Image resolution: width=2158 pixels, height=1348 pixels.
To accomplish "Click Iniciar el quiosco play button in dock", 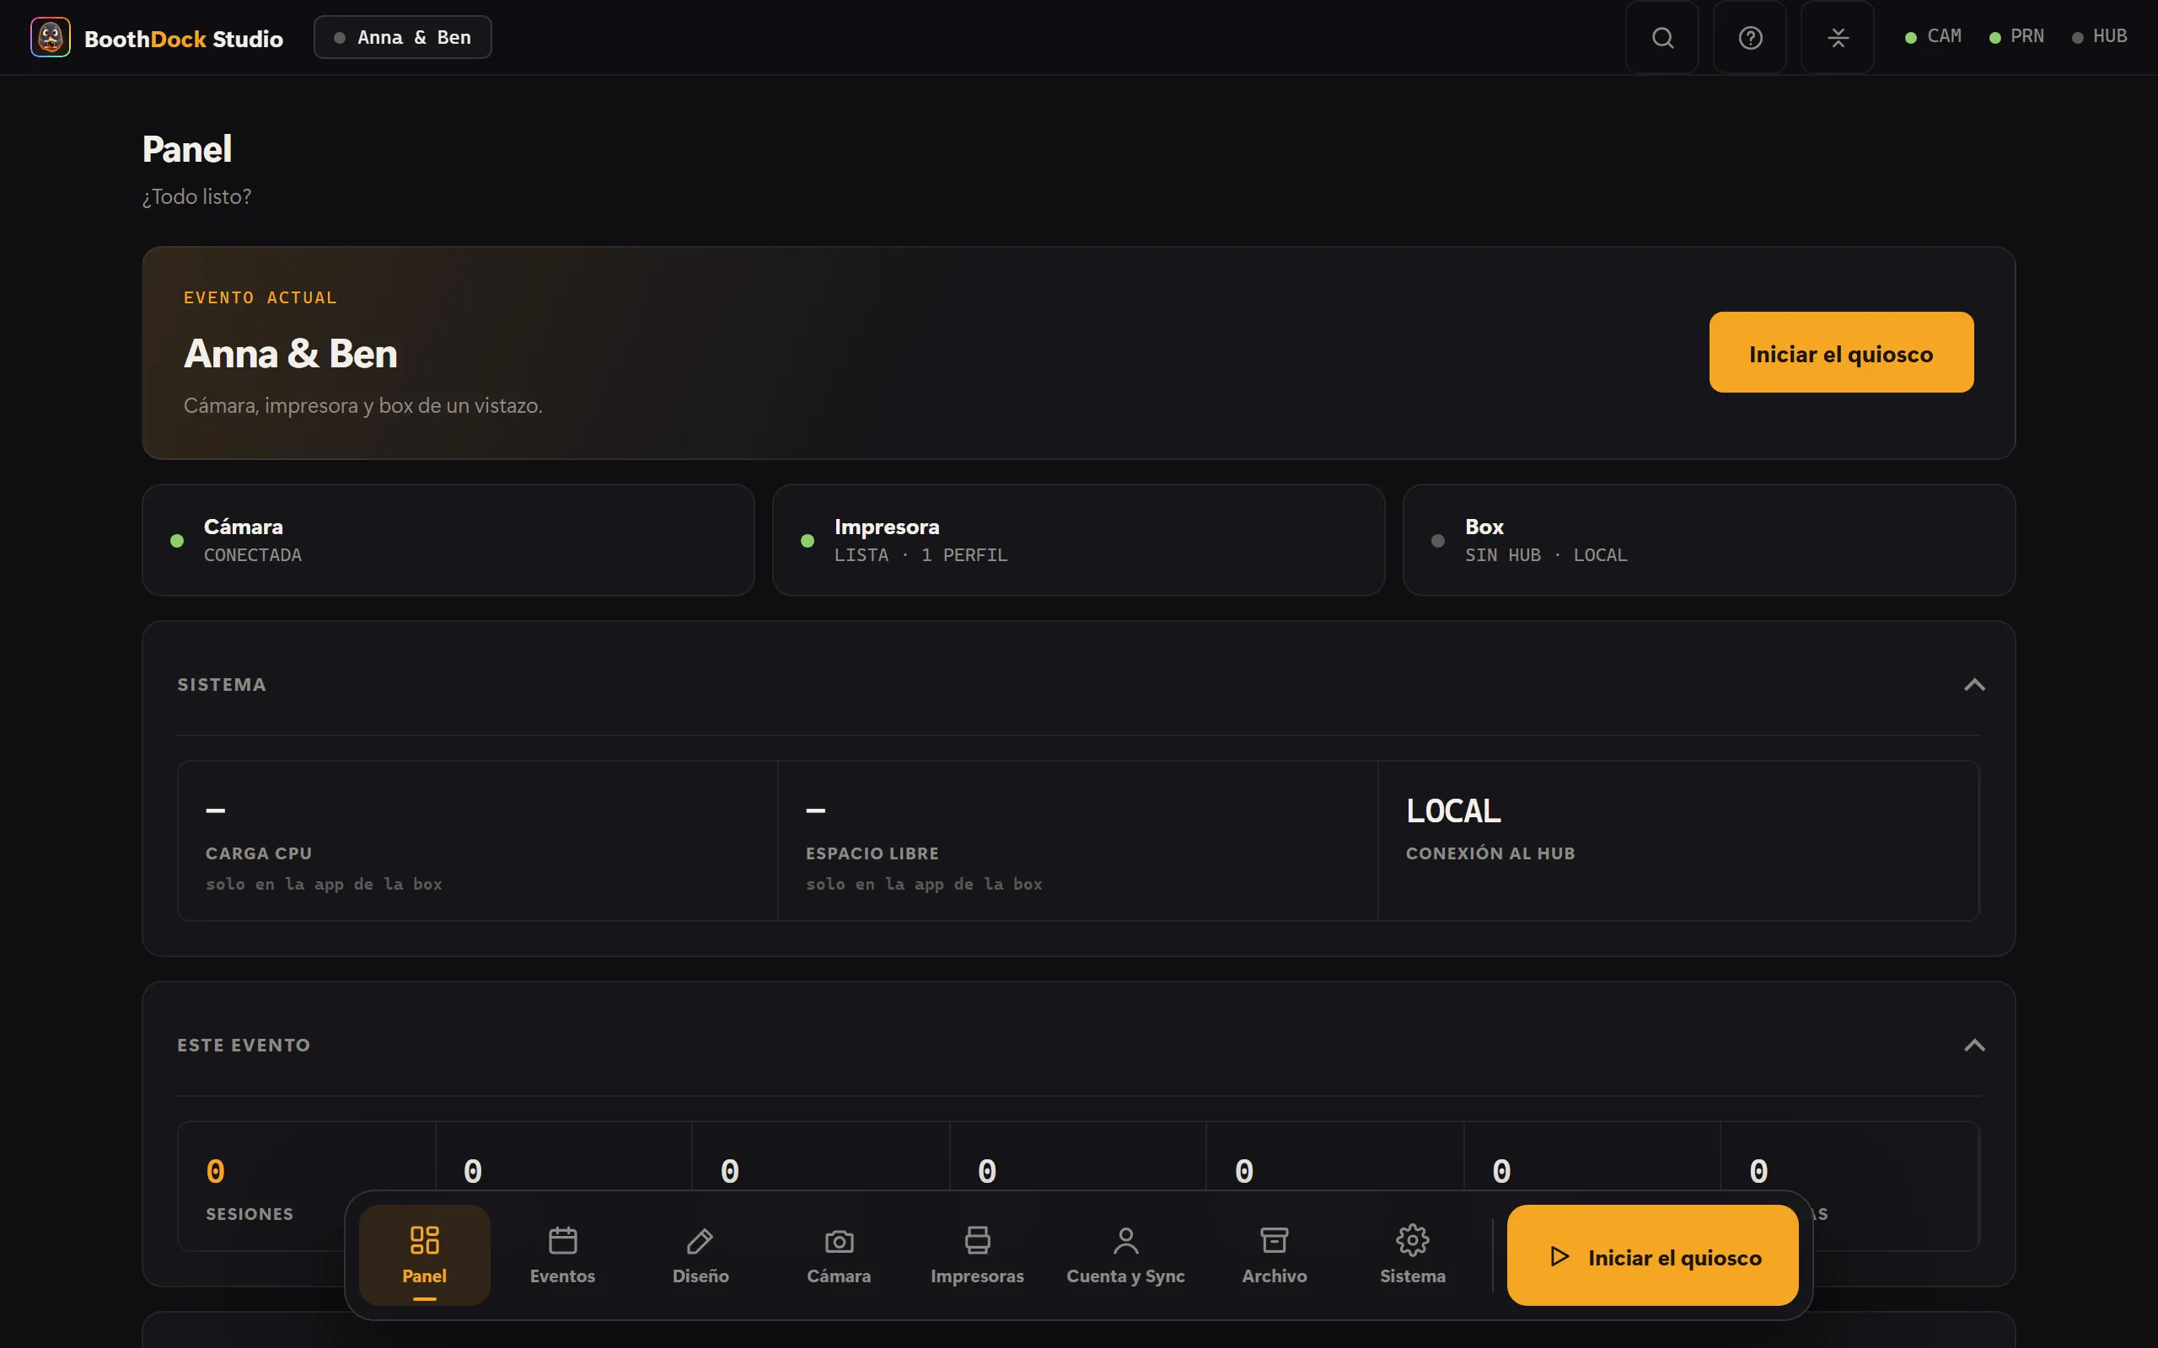I will tap(1652, 1255).
